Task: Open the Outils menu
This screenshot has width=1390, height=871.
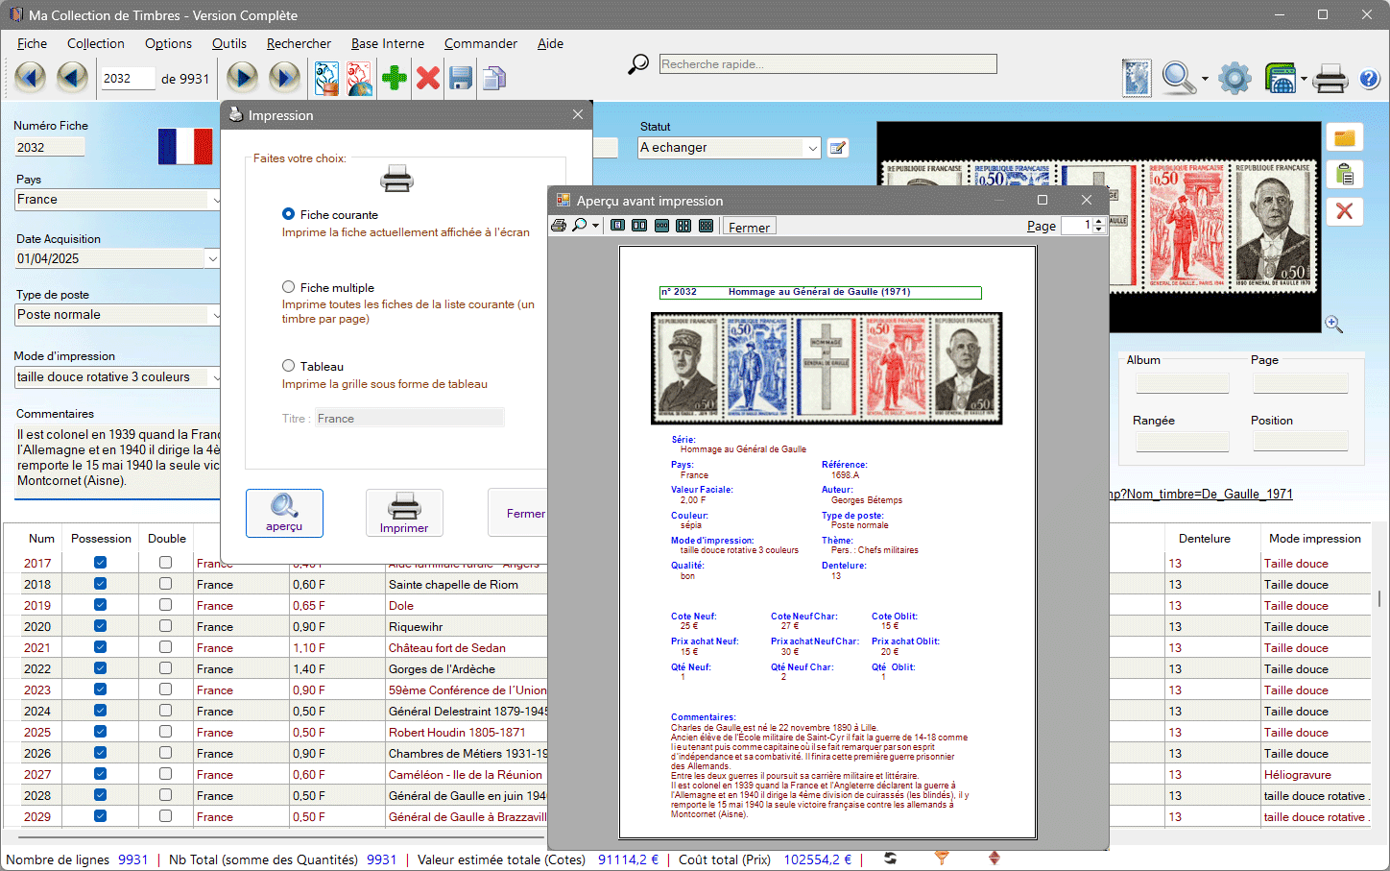Action: [x=228, y=43]
